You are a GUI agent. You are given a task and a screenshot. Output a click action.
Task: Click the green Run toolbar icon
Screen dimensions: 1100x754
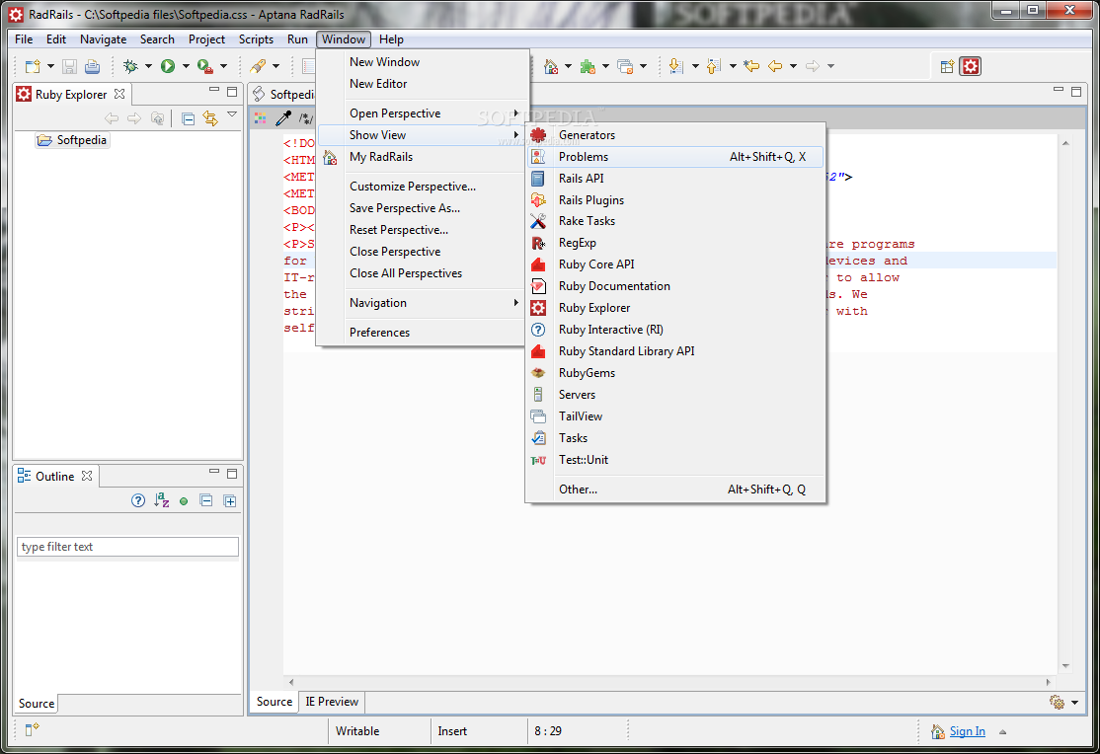tap(168, 66)
